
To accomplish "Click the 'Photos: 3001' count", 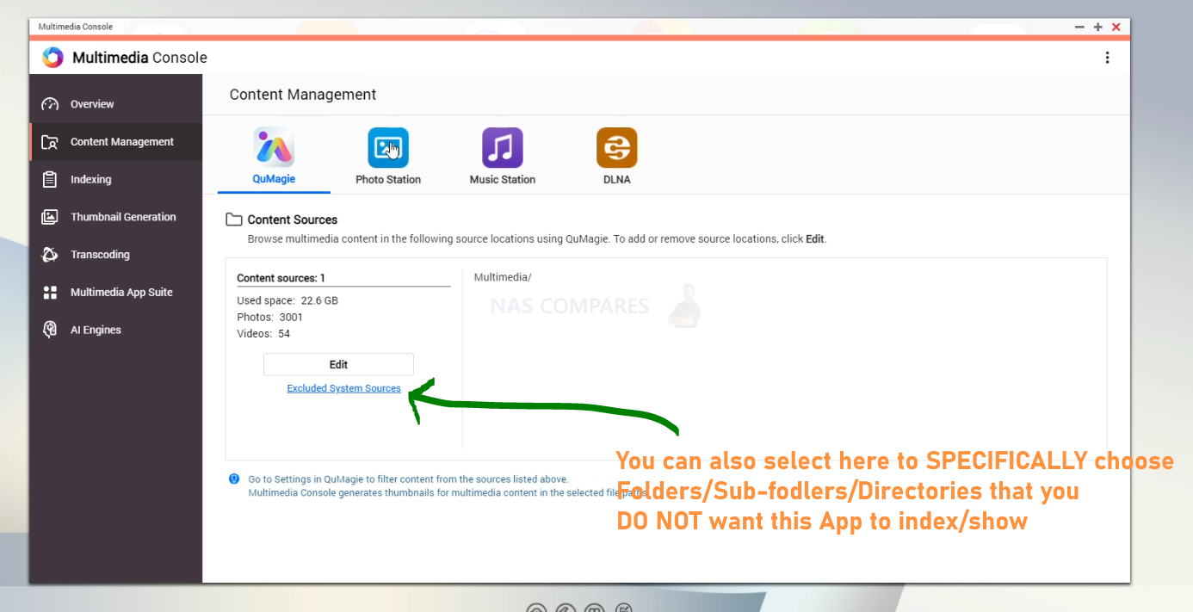I will coord(270,317).
